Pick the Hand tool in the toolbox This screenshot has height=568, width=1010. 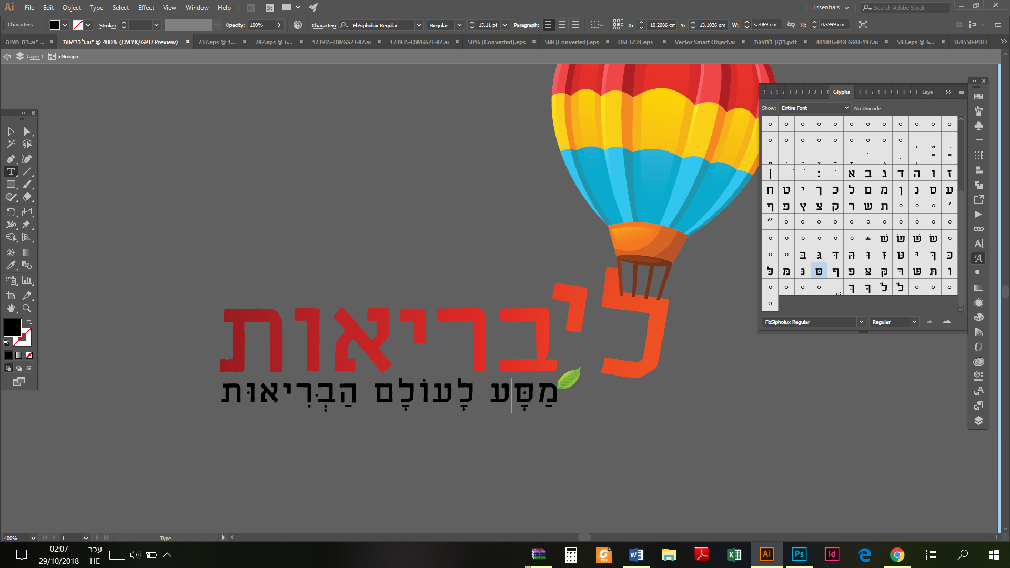(x=11, y=309)
